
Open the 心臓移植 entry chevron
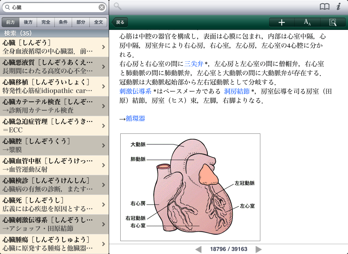click(x=103, y=86)
